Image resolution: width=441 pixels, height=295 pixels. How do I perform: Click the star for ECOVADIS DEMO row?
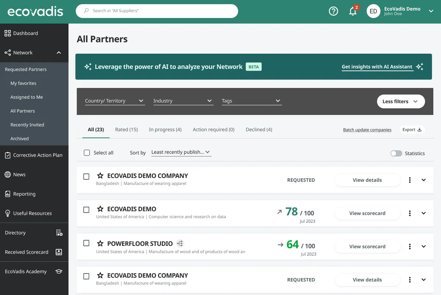pyautogui.click(x=100, y=209)
